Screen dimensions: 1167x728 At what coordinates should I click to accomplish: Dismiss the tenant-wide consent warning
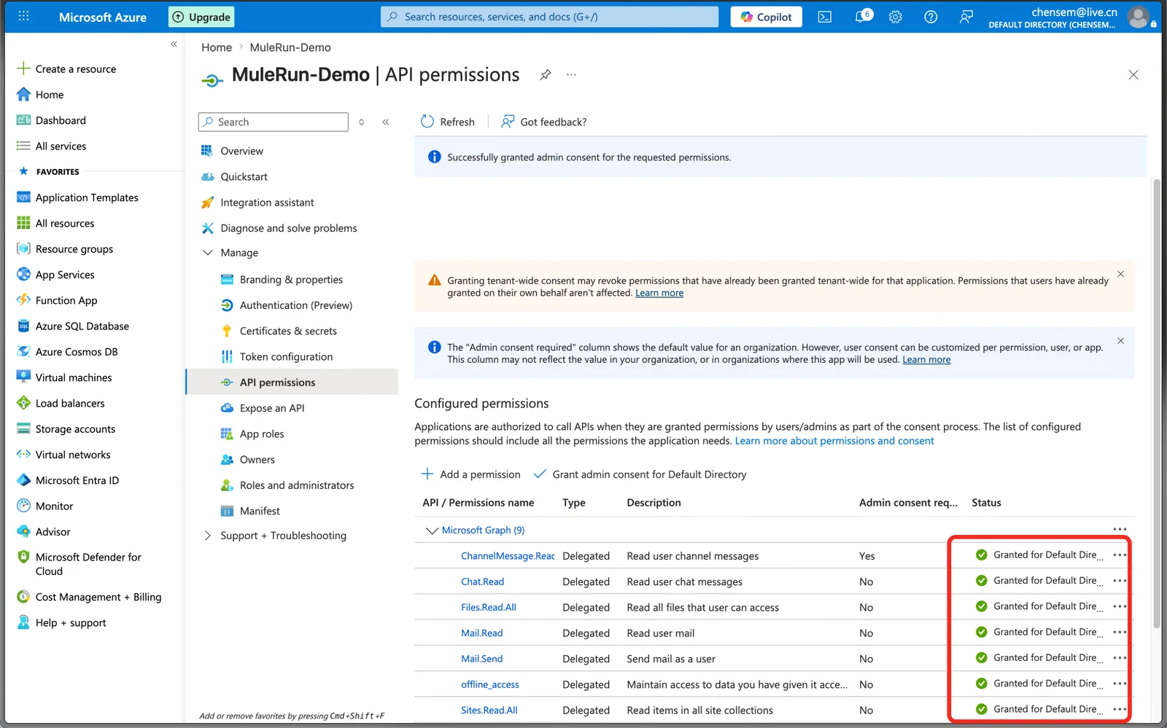1120,274
